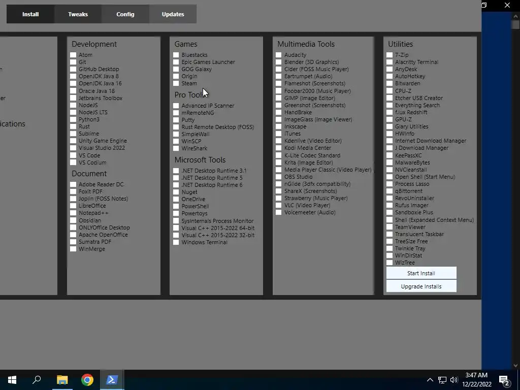520x390 pixels.
Task: Click the Translucent Taskbar label
Action: (419, 234)
